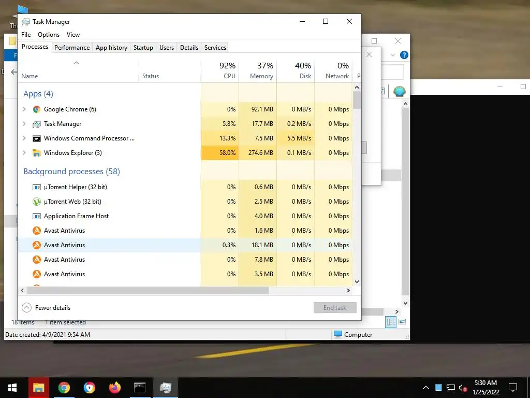
Task: Click the process list horizontal scrollbar thumb
Action: [148, 290]
